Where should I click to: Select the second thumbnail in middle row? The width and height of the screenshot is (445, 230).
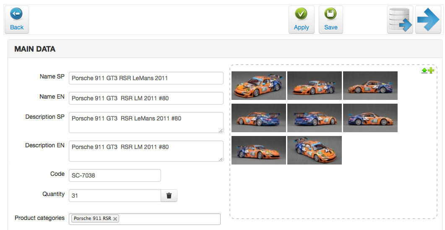(315, 118)
